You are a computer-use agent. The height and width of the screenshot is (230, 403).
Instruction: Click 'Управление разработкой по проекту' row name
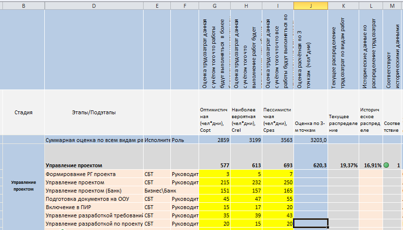(x=94, y=224)
